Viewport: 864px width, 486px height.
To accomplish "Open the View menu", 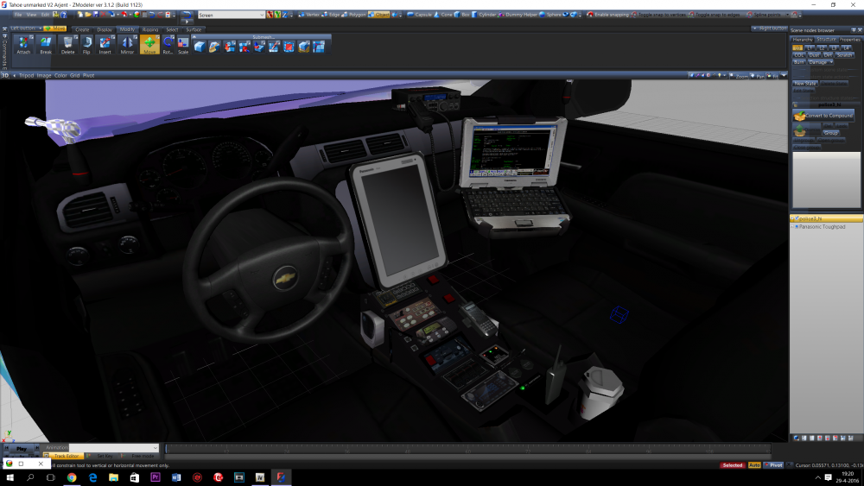I will [x=31, y=15].
